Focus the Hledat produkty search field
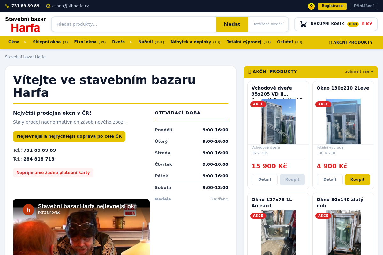Viewport: 383px width, 255px height. point(134,24)
